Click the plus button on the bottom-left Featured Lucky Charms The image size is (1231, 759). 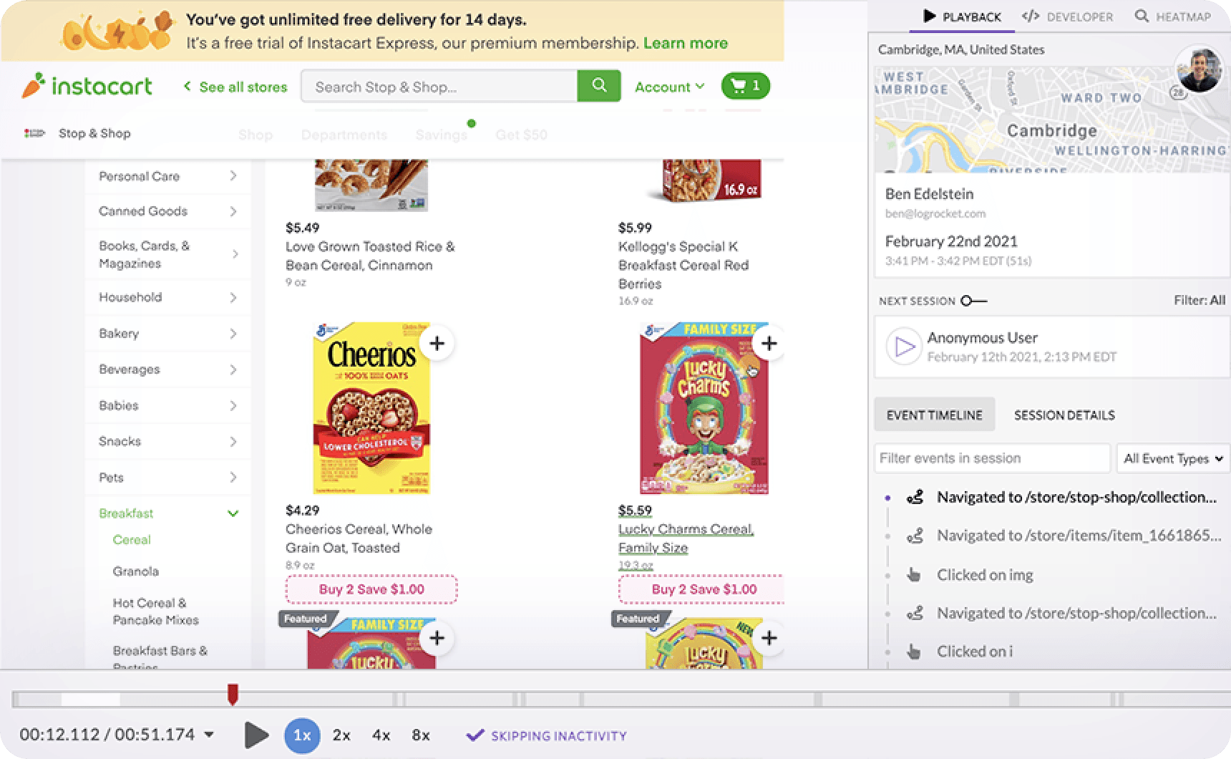coord(437,637)
